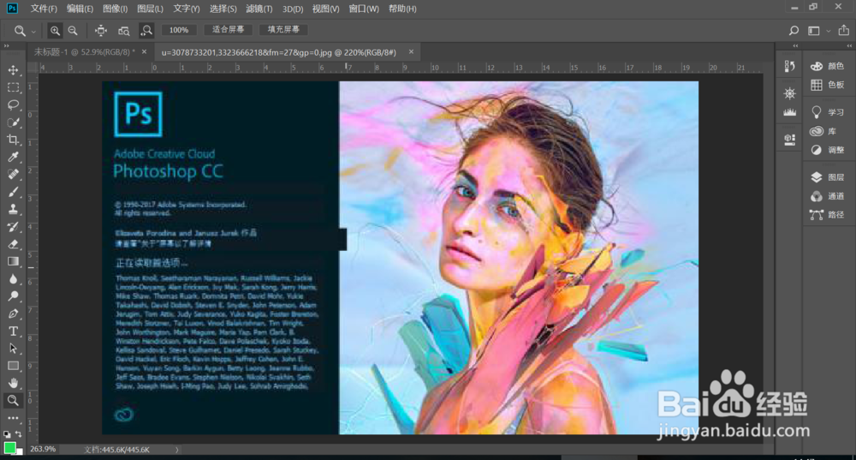The image size is (856, 460).
Task: Close the u=3078733201 jpg document tab
Action: [x=411, y=52]
